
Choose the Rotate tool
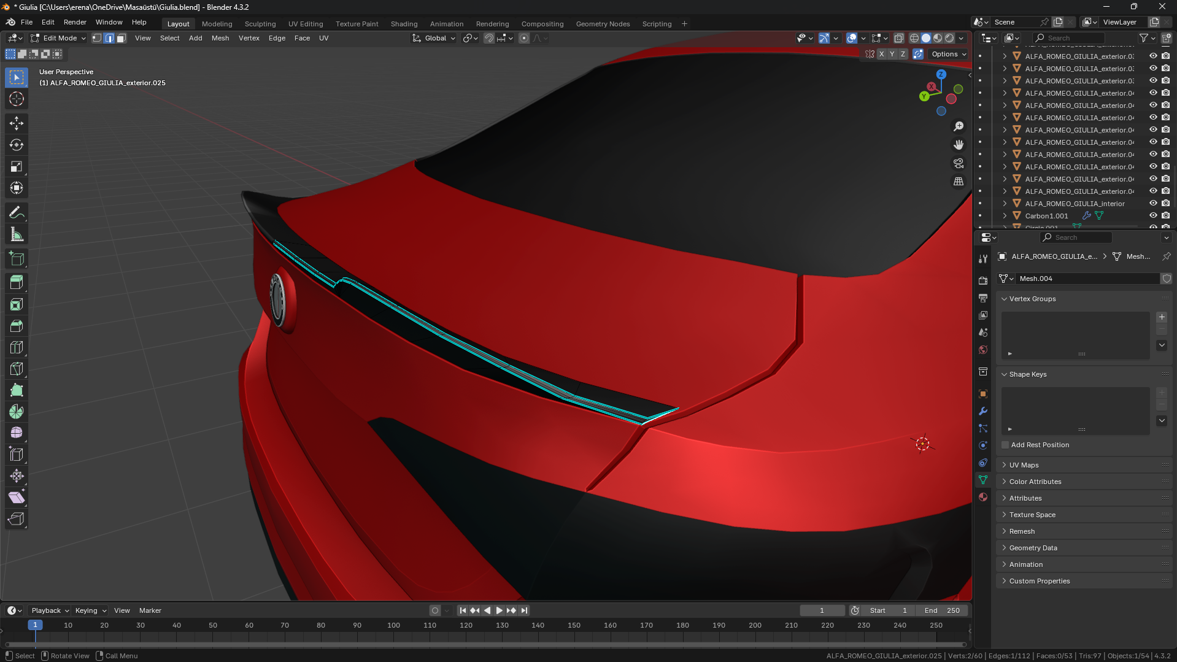tap(17, 145)
